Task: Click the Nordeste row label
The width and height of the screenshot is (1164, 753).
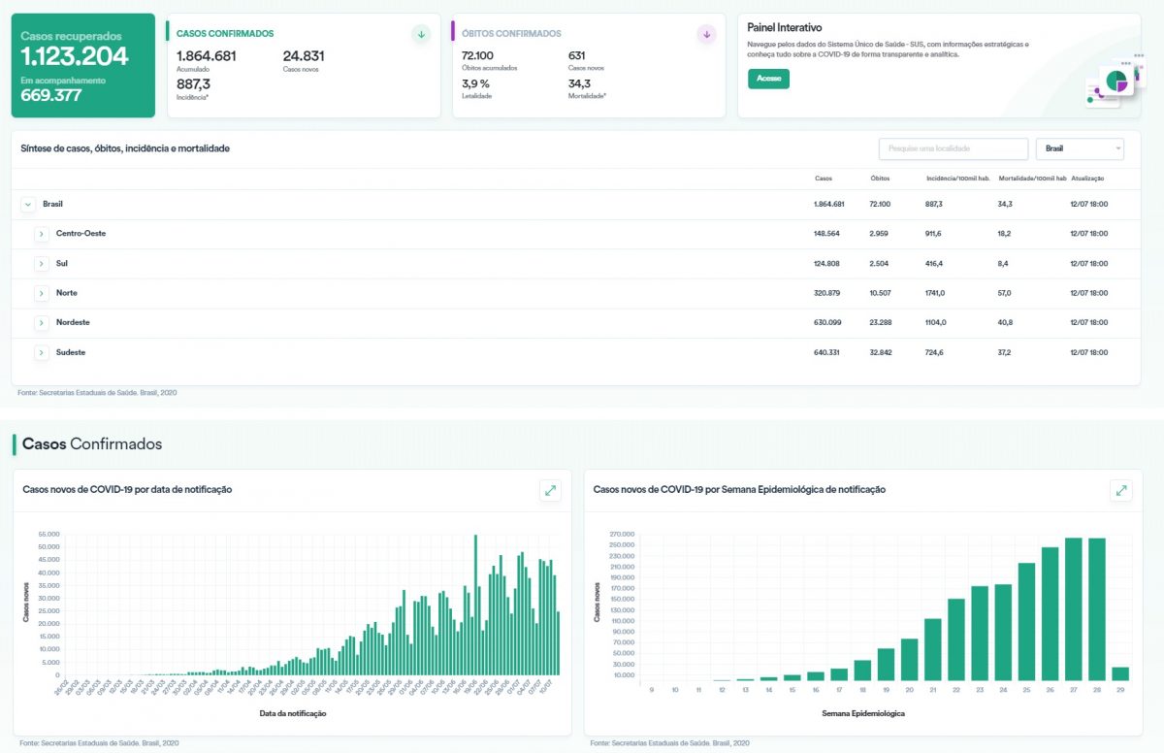Action: pos(73,322)
